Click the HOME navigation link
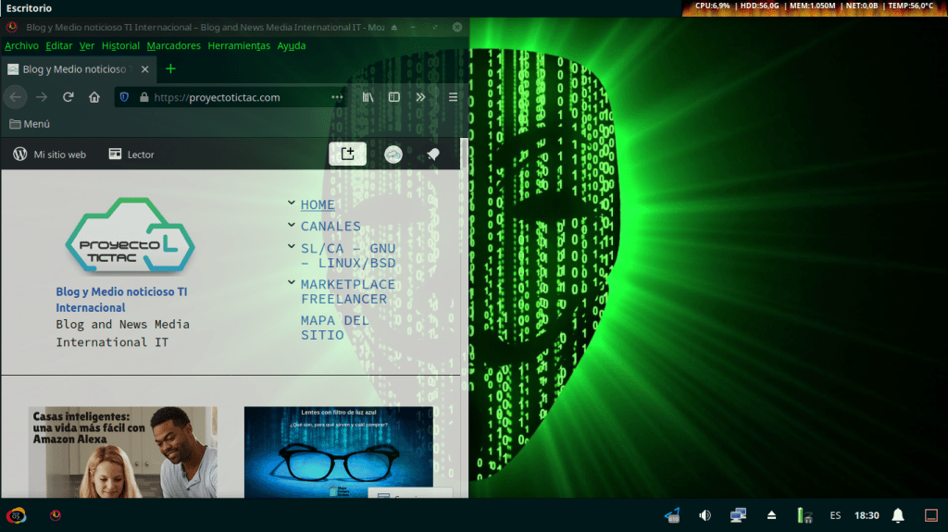Screen dimensions: 948x532 point(318,204)
